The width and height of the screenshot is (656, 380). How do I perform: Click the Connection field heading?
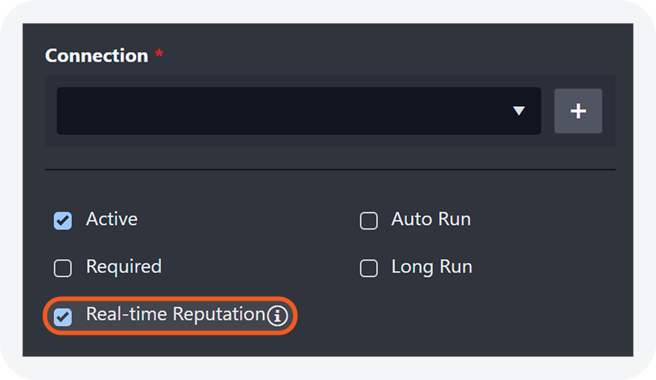coord(97,56)
